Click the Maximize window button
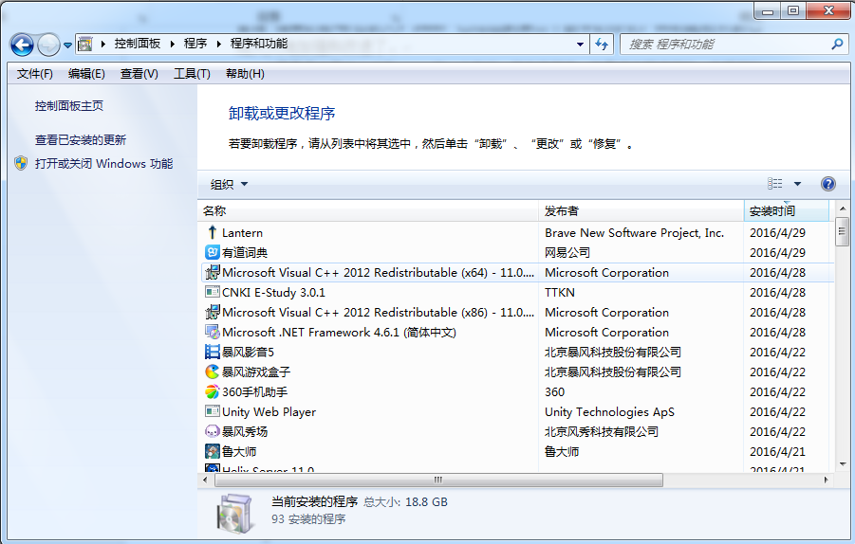Screen dimensions: 855x544 pyautogui.click(x=792, y=10)
